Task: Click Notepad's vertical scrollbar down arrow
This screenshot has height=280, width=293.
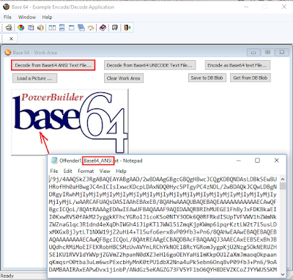Action: click(283, 274)
